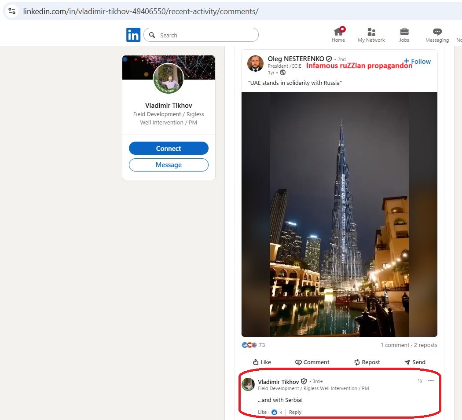Viewport: 462px width, 420px height.
Task: Click the reaction emoji icons next to 73
Action: (x=249, y=345)
